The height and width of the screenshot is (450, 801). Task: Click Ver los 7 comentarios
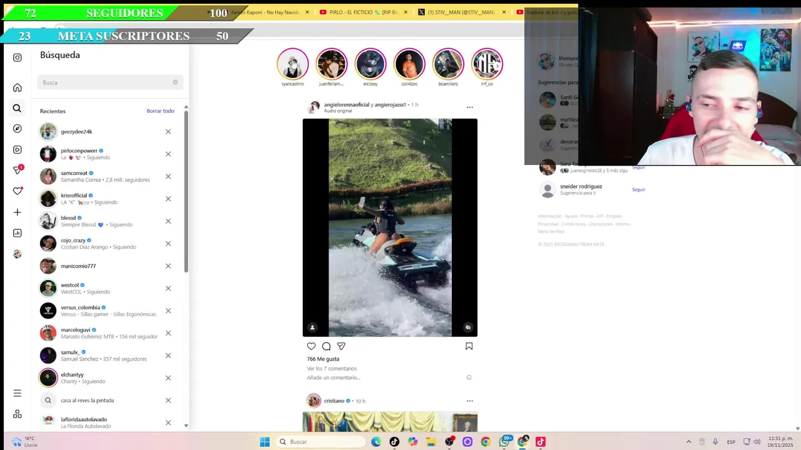pyautogui.click(x=332, y=369)
